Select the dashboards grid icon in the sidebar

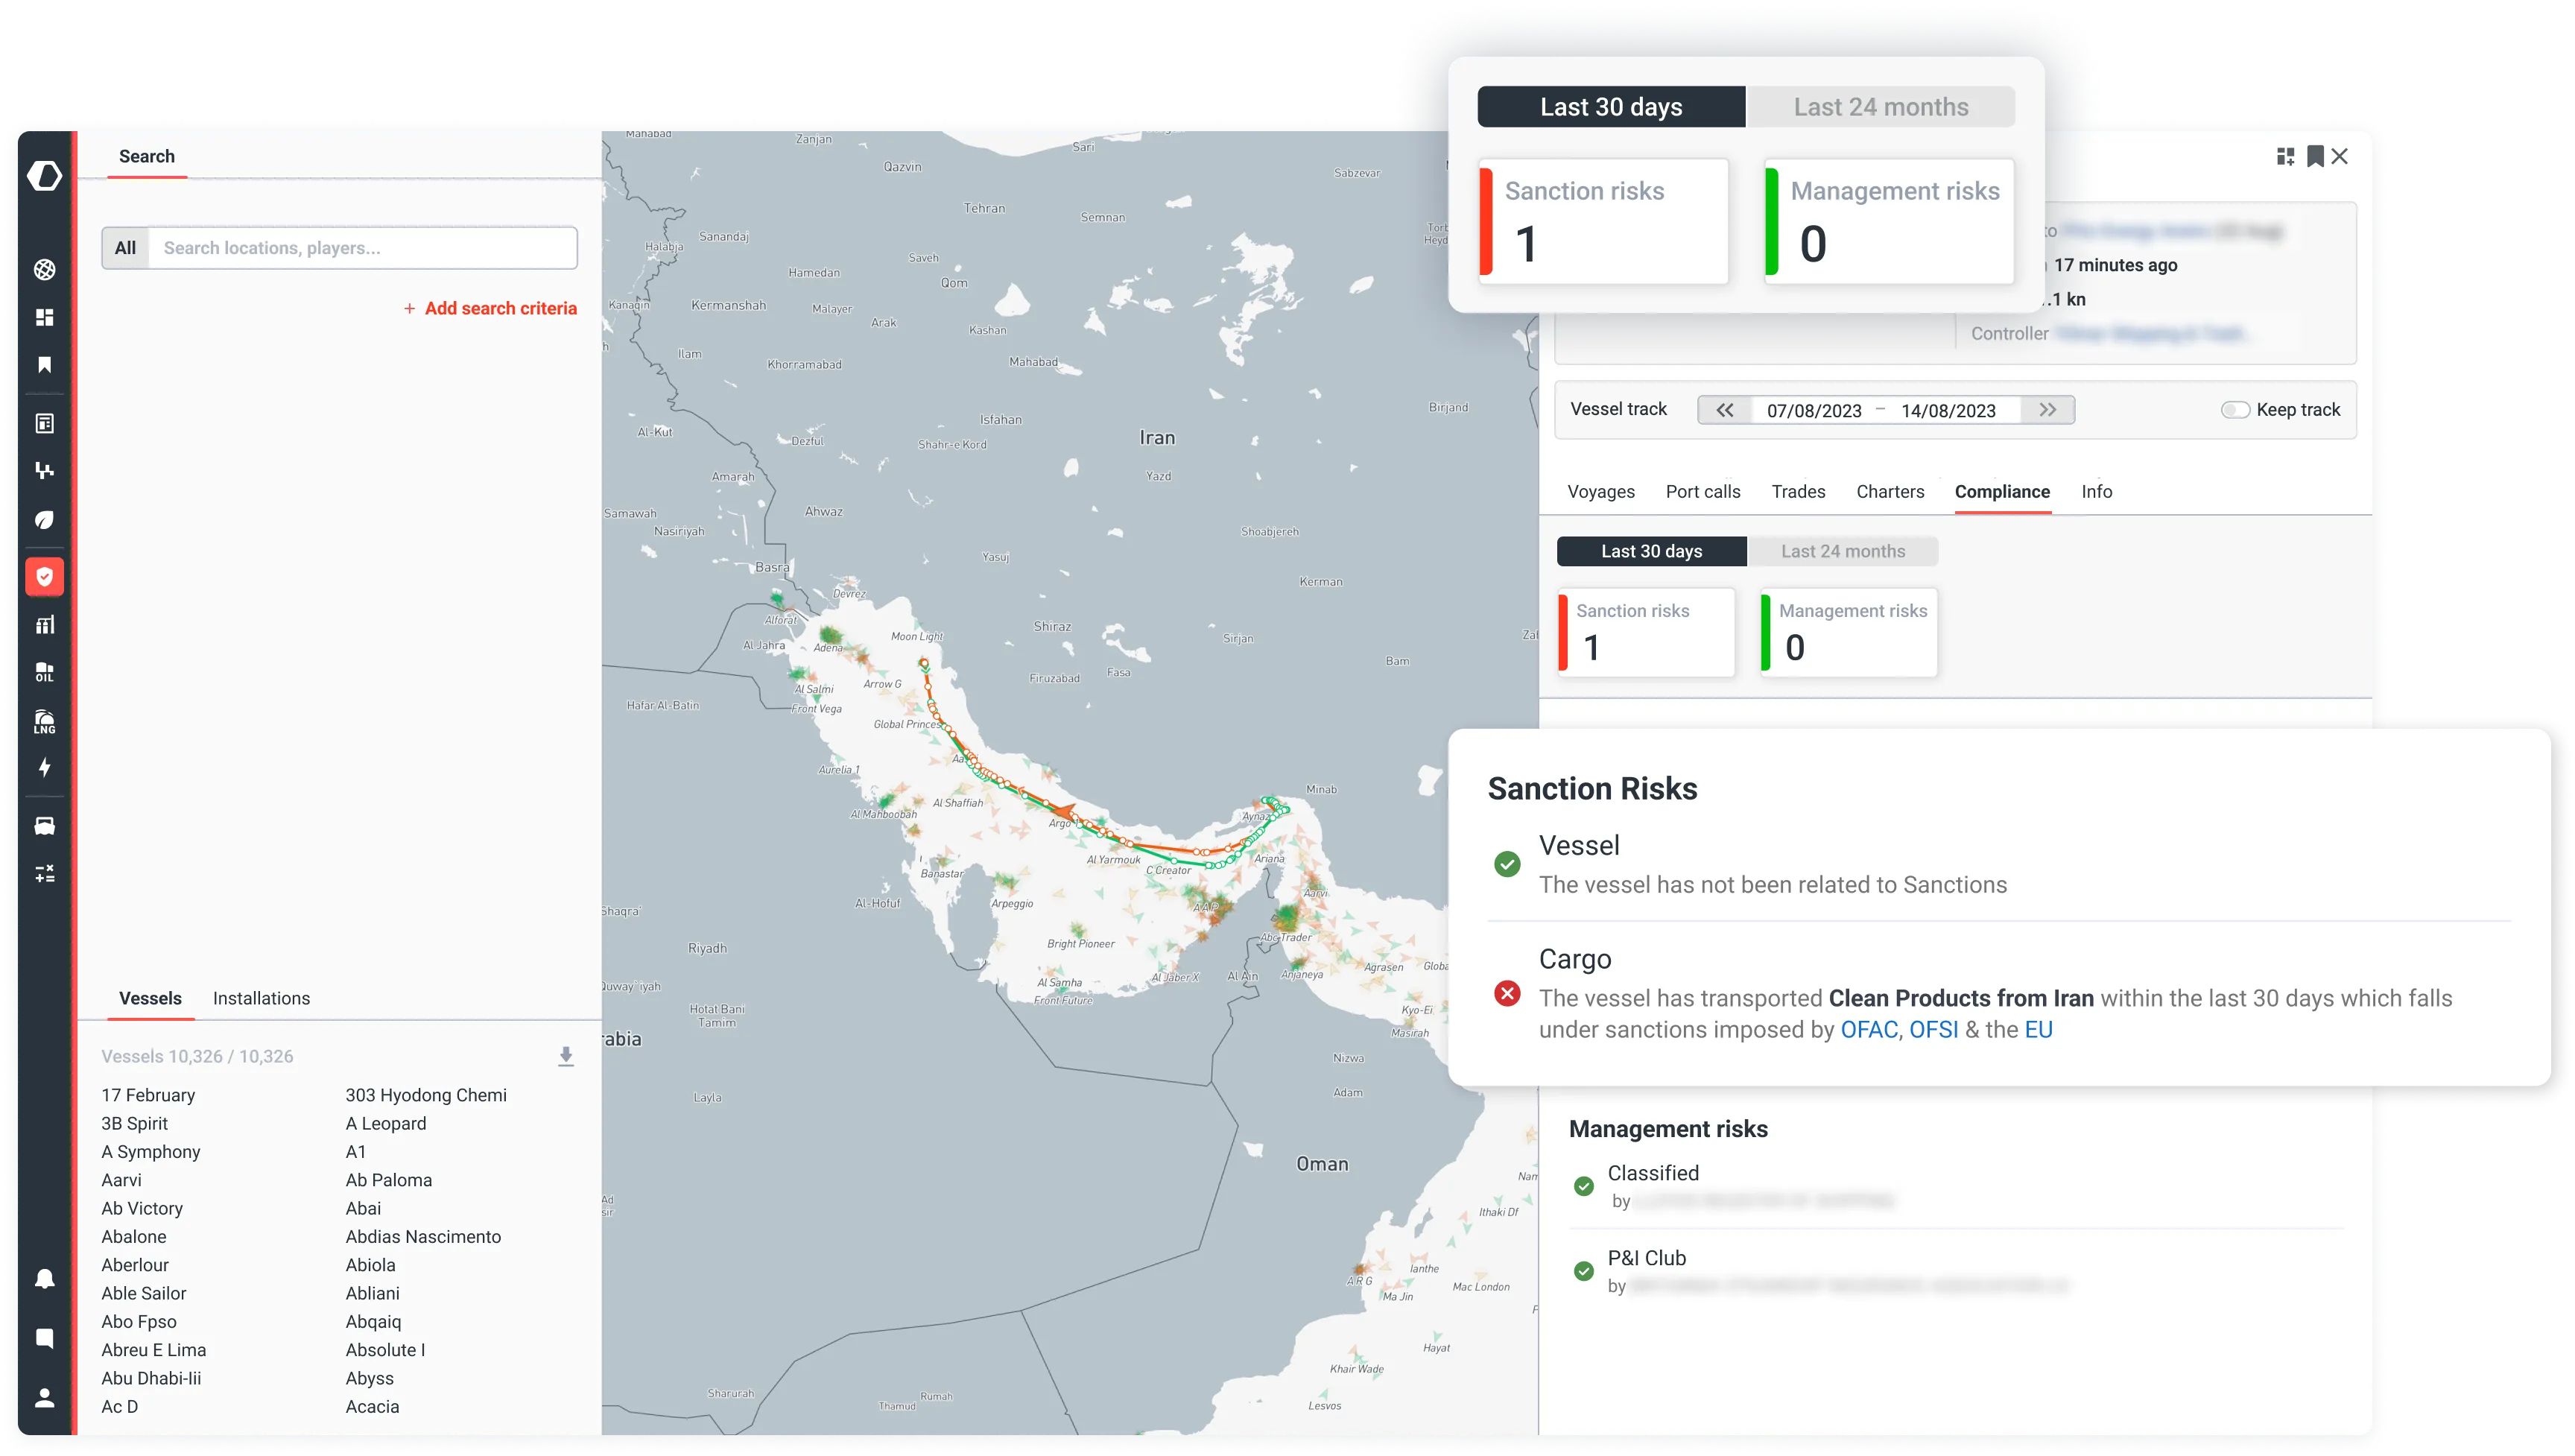coord(44,317)
